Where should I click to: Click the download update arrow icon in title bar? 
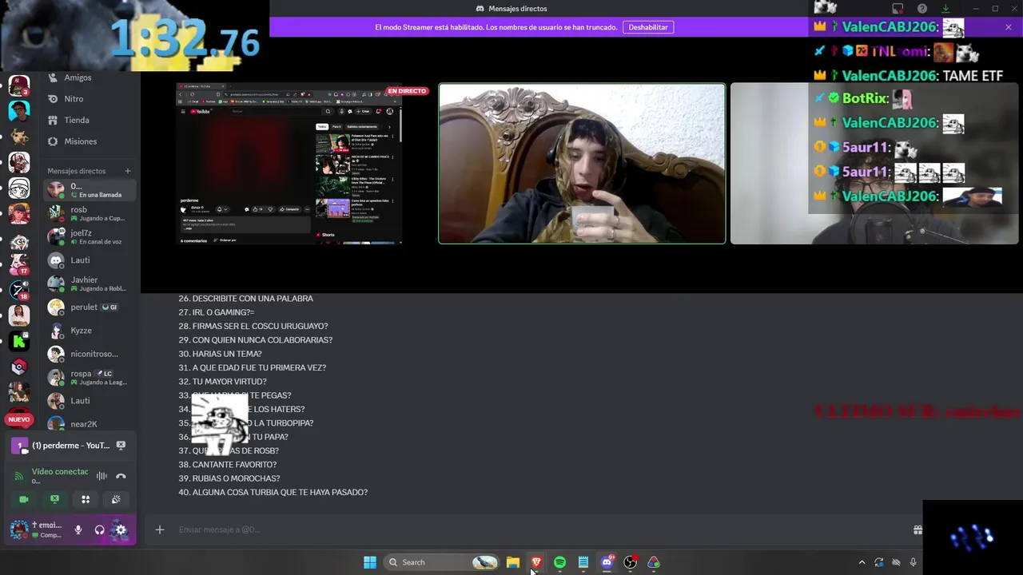click(x=945, y=9)
